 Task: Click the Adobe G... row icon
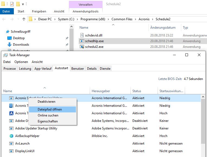pos(11,121)
